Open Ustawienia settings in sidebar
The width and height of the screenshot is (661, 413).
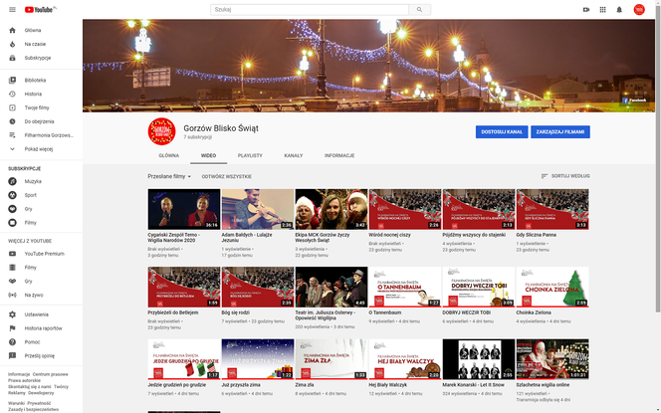(x=36, y=314)
